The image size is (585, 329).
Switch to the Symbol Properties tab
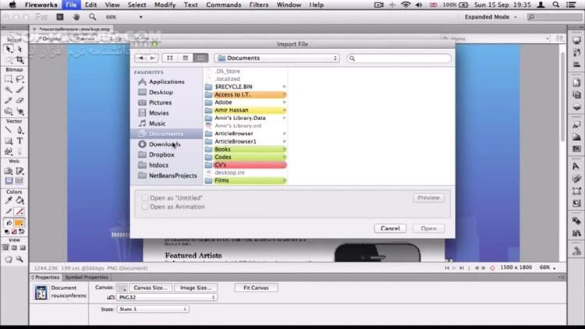pyautogui.click(x=86, y=277)
